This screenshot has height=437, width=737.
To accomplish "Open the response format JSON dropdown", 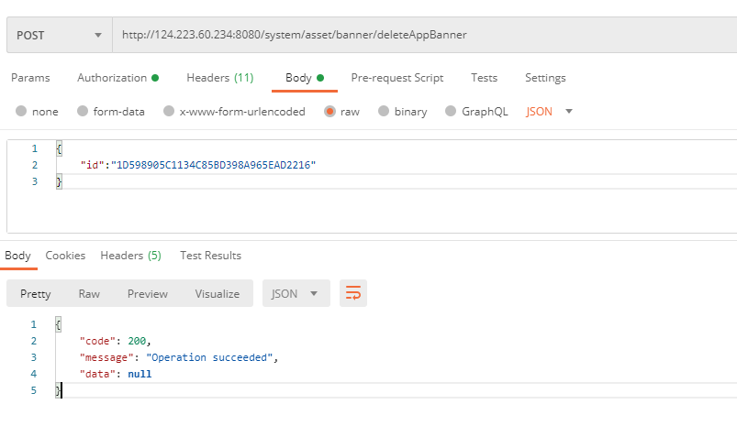I will pos(296,293).
